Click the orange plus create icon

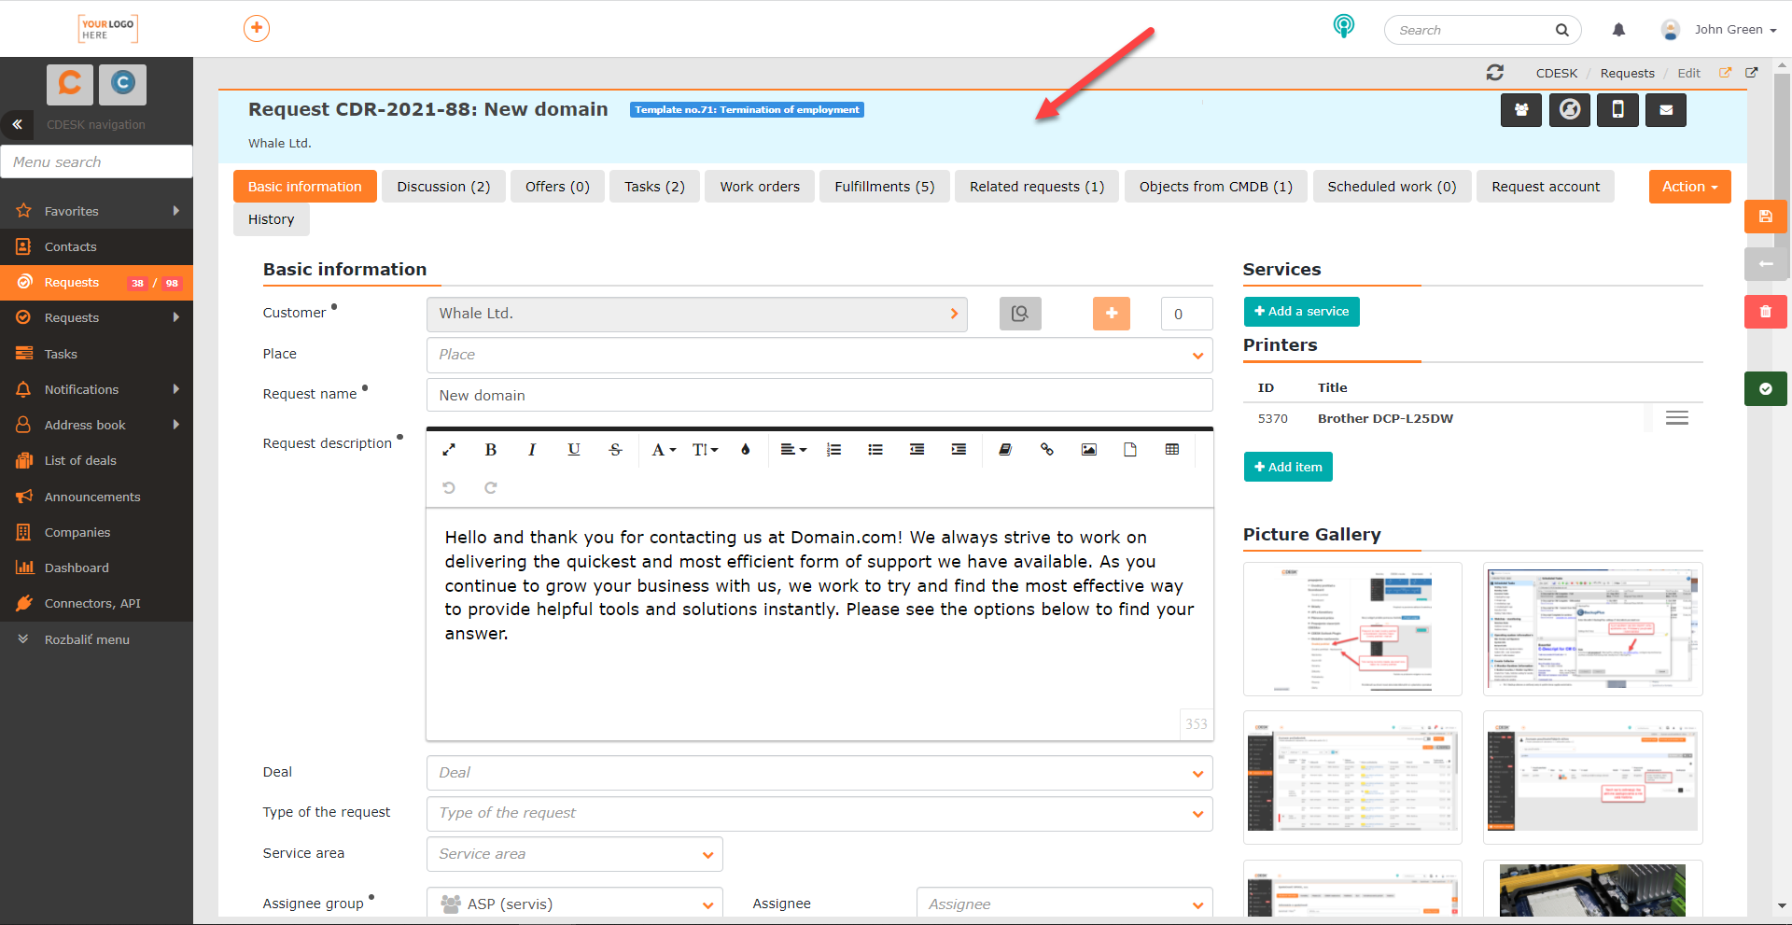tap(257, 28)
